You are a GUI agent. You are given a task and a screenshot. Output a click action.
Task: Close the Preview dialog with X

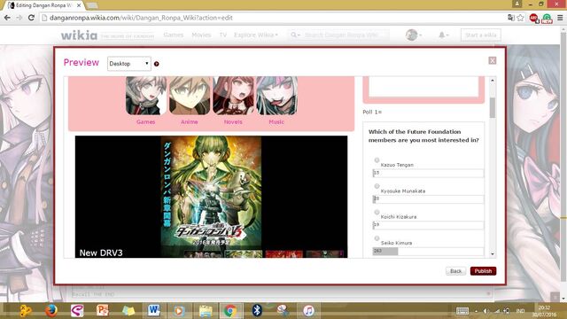point(493,60)
